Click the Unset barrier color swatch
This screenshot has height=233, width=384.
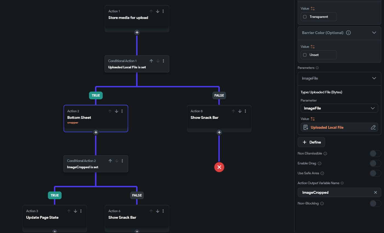[305, 55]
